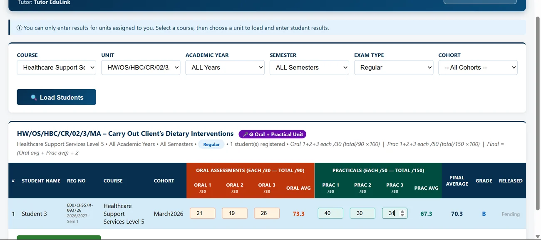The image size is (541, 240).
Task: Click the Healthcare Support Services Level 5 cell
Action: pos(124,214)
